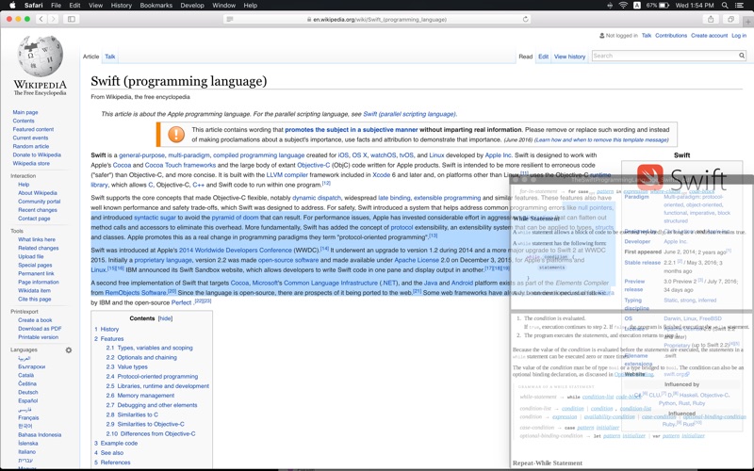Viewport: 754px width, 471px height.
Task: Select Français in the Languages list
Action: click(x=28, y=417)
